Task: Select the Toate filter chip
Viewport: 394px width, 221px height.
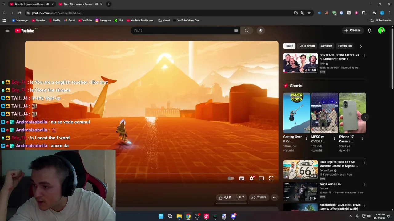Action: tap(289, 46)
